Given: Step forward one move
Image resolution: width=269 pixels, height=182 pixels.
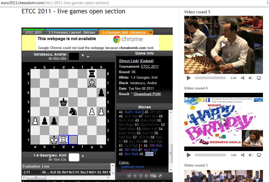Looking at the screenshot, I should (x=141, y=176).
